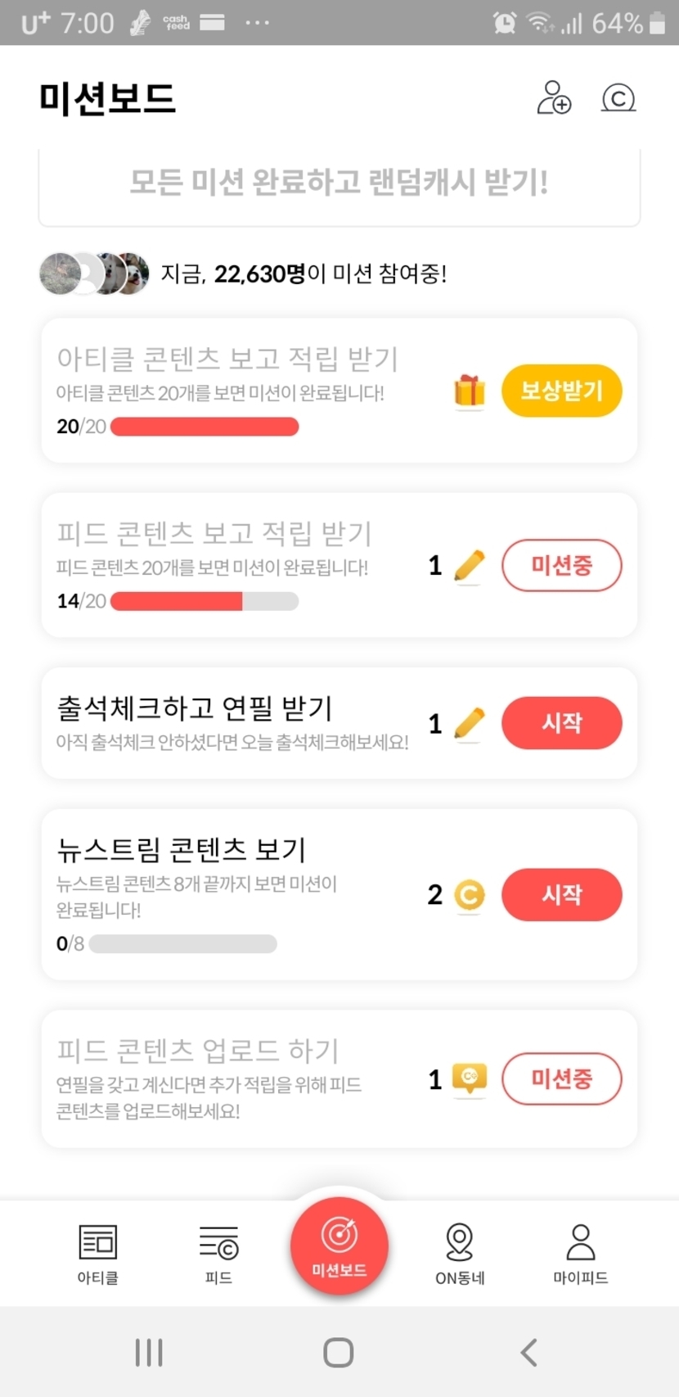
Task: Tap the coin speech bubble icon on upload mission
Action: 470,1078
